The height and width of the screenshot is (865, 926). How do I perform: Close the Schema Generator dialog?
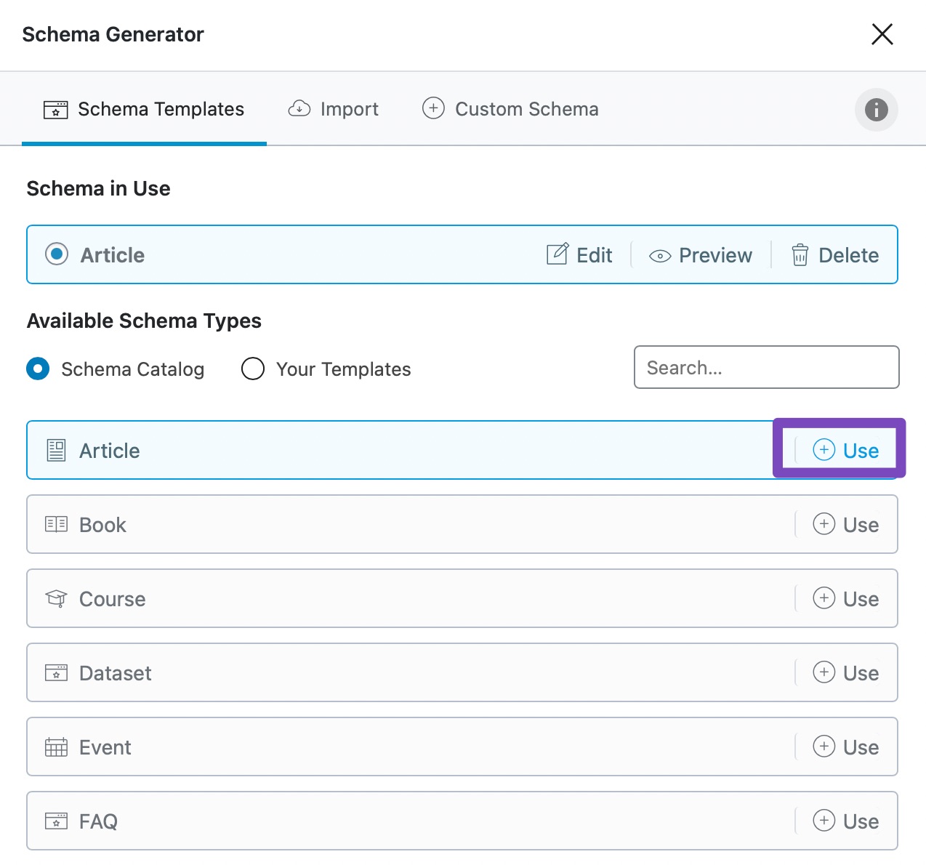click(x=882, y=34)
